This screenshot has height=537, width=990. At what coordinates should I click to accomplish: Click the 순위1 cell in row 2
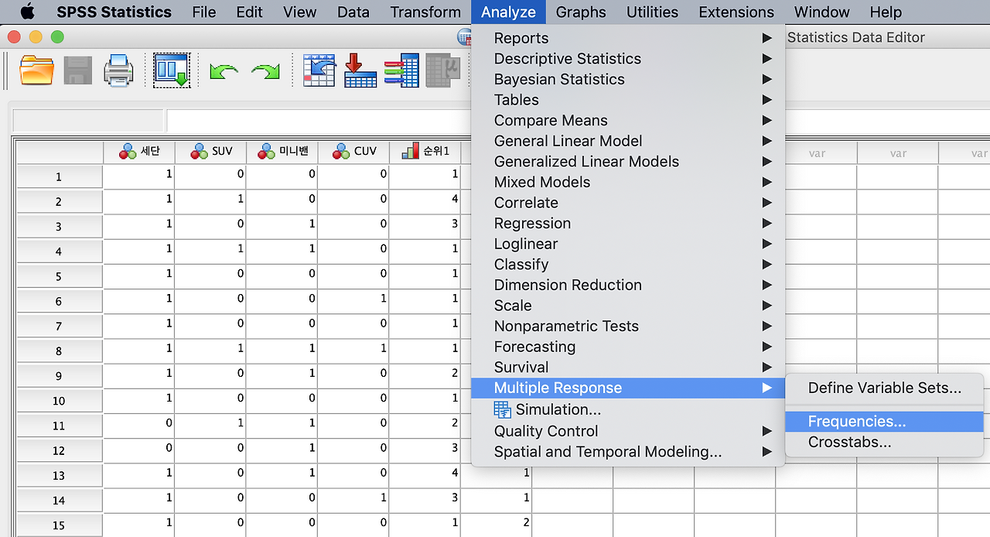425,200
